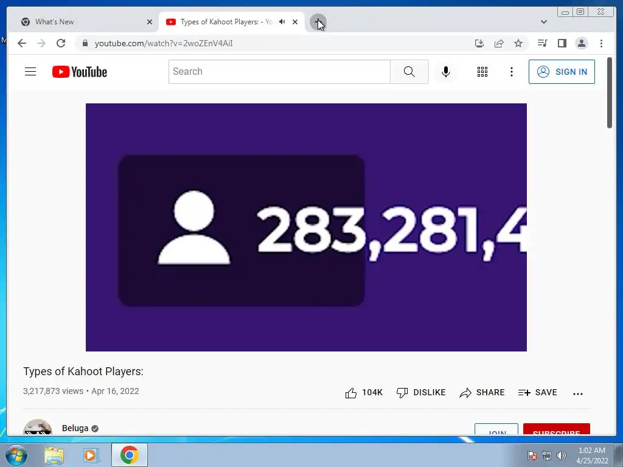Image resolution: width=623 pixels, height=467 pixels.
Task: Open YouTube settings dots menu
Action: pos(511,72)
